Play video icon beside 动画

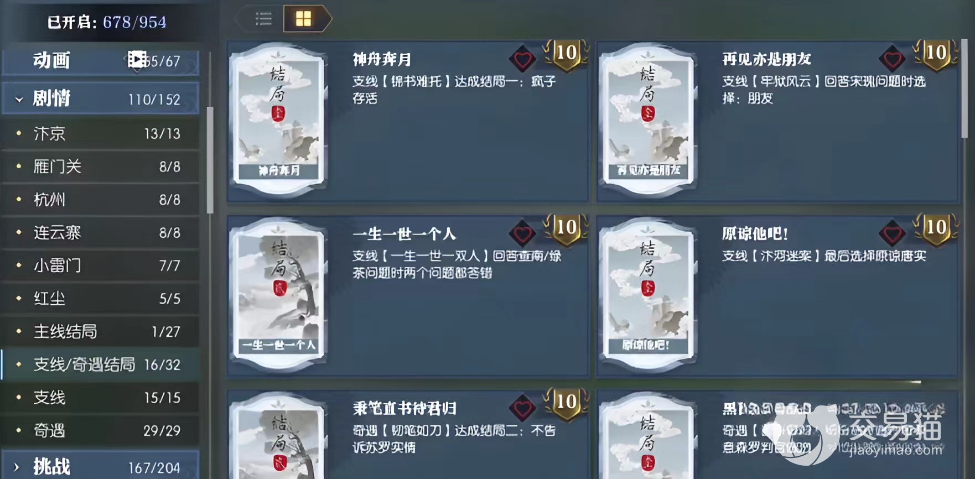coord(137,59)
